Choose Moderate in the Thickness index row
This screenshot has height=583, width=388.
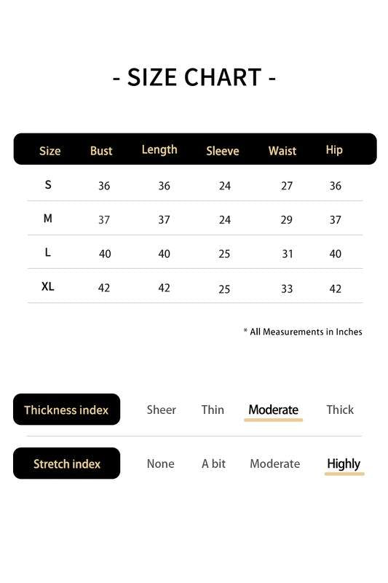[273, 410]
